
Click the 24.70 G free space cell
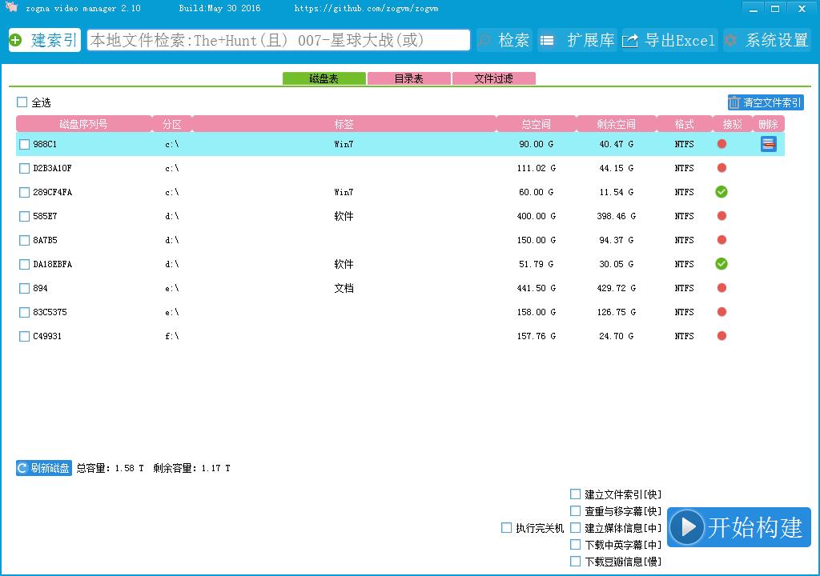coord(616,336)
